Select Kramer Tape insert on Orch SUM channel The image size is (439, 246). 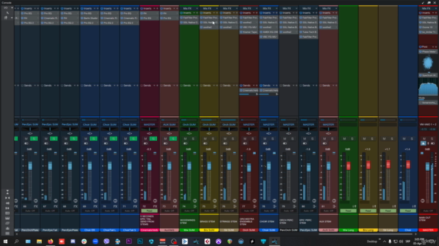click(248, 32)
